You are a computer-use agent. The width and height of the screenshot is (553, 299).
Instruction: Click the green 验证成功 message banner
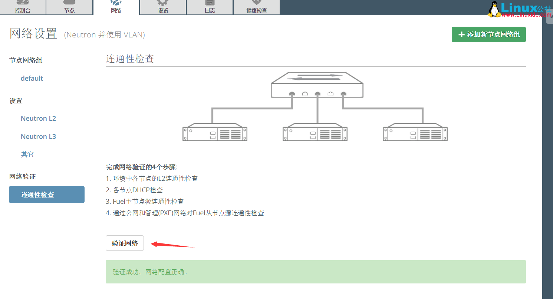click(x=315, y=272)
